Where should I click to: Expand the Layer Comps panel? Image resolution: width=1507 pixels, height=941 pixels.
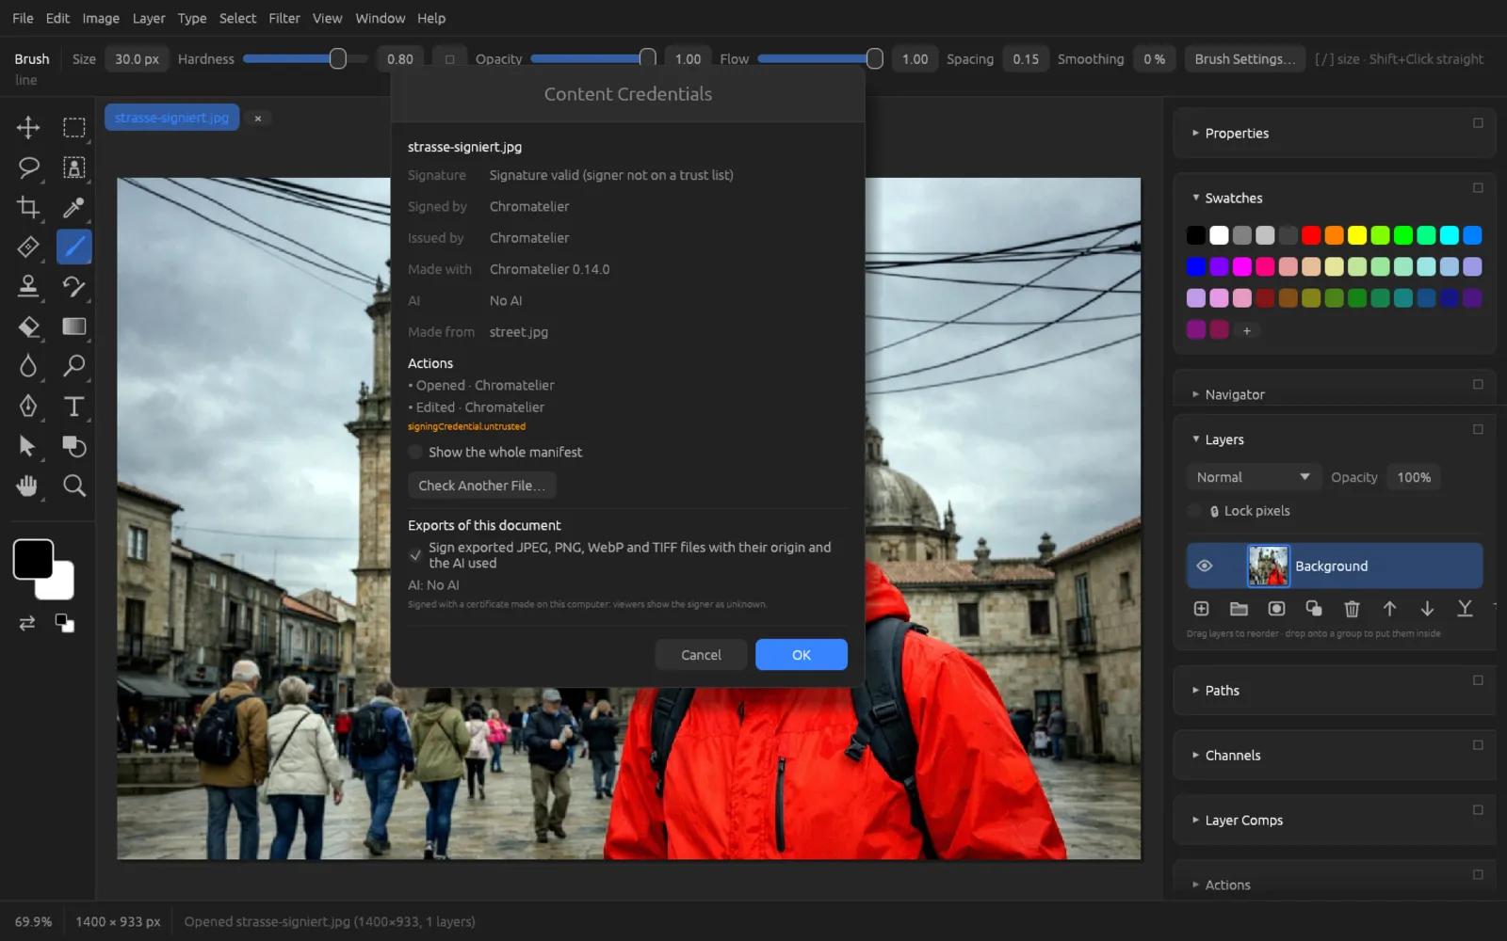pos(1195,820)
